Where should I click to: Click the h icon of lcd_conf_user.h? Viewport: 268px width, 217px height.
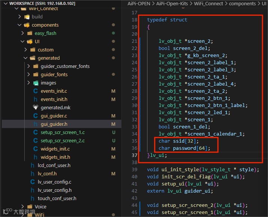point(33,166)
